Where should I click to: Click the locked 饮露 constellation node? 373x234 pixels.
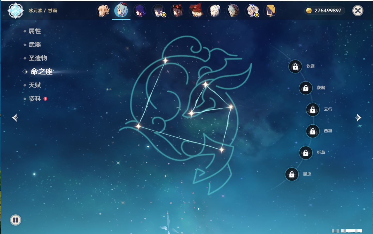(295, 67)
